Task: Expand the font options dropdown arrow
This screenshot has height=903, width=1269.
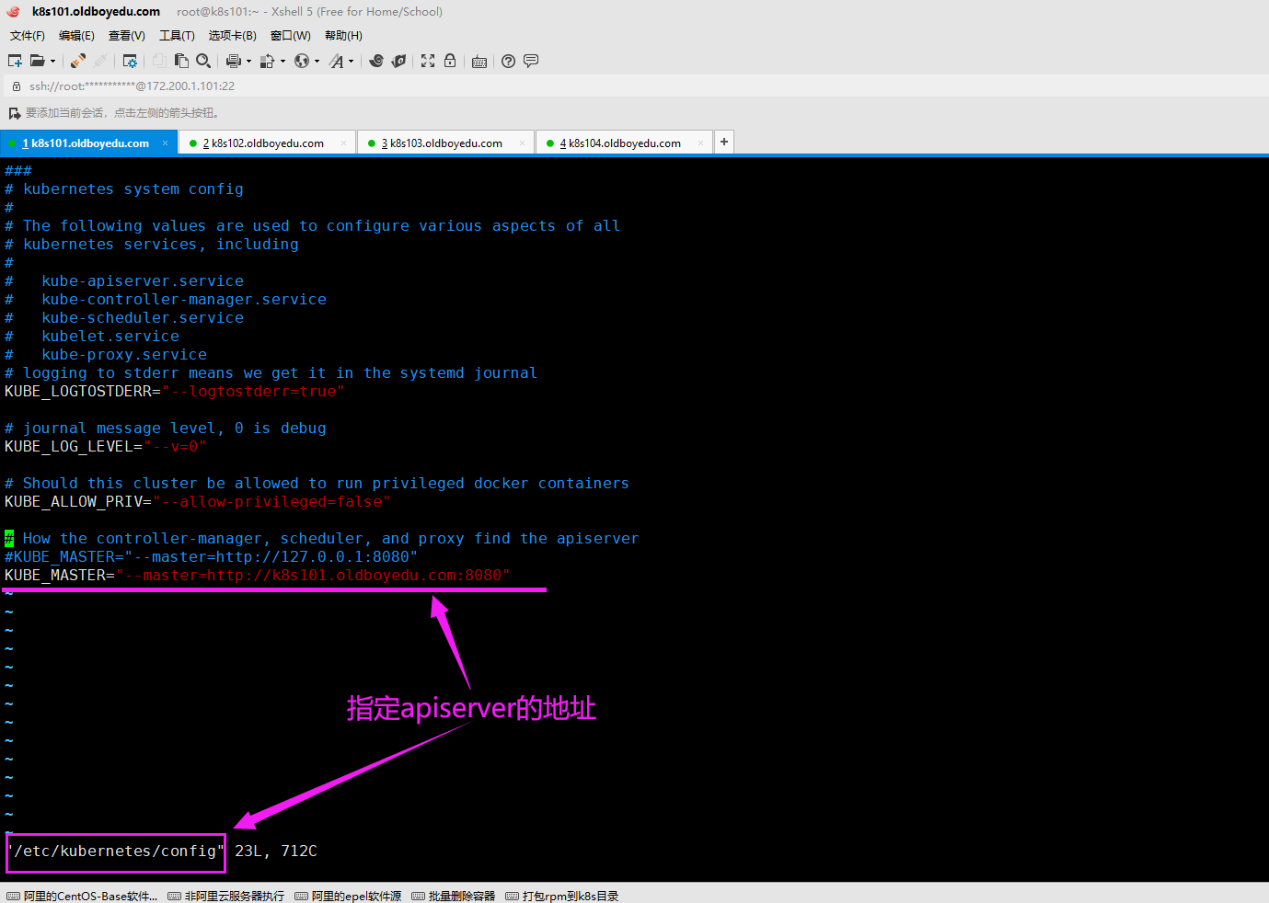Action: pyautogui.click(x=350, y=61)
